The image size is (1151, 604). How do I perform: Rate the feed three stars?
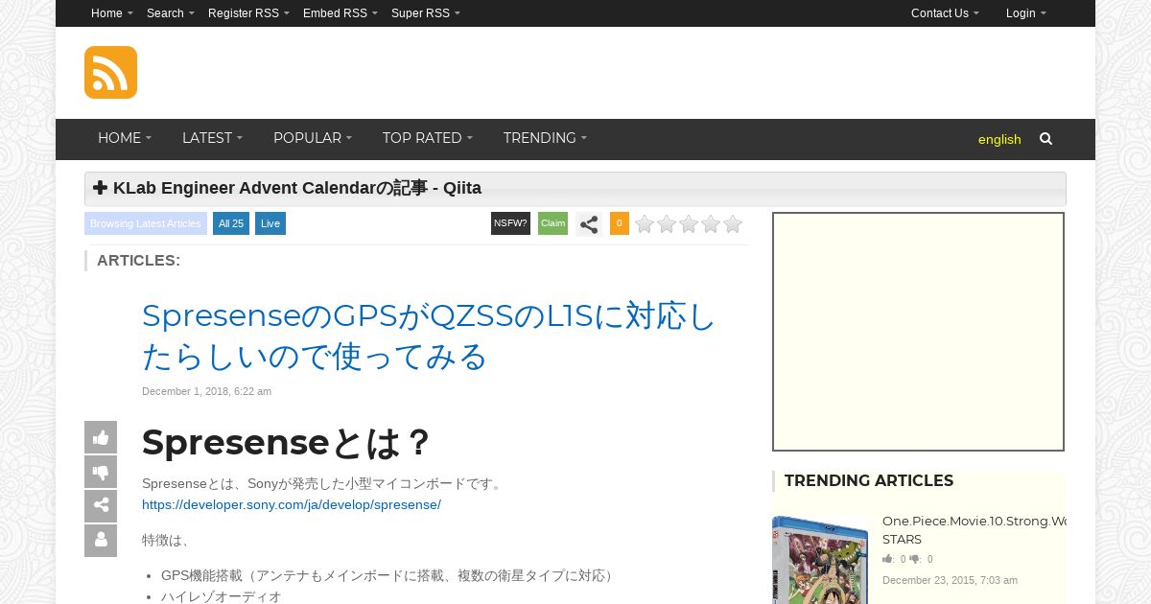689,224
